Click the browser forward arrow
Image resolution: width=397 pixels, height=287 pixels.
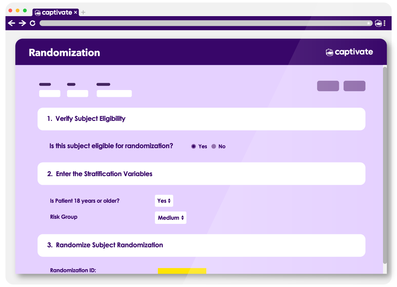(x=22, y=23)
